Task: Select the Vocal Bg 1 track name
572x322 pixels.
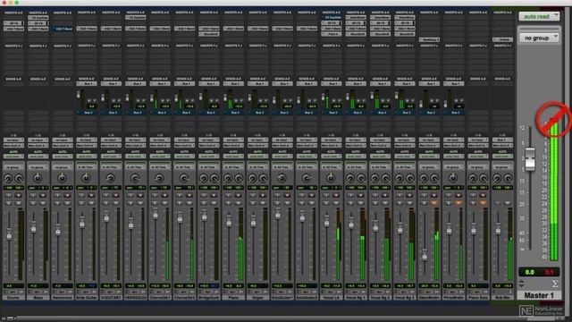Action: [356, 298]
